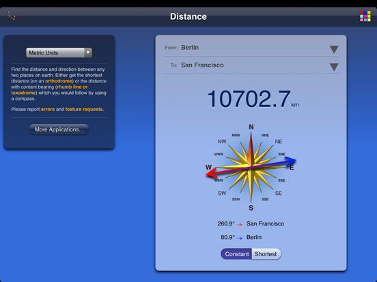Expand the To city list arrow
377x282 pixels.
(334, 67)
